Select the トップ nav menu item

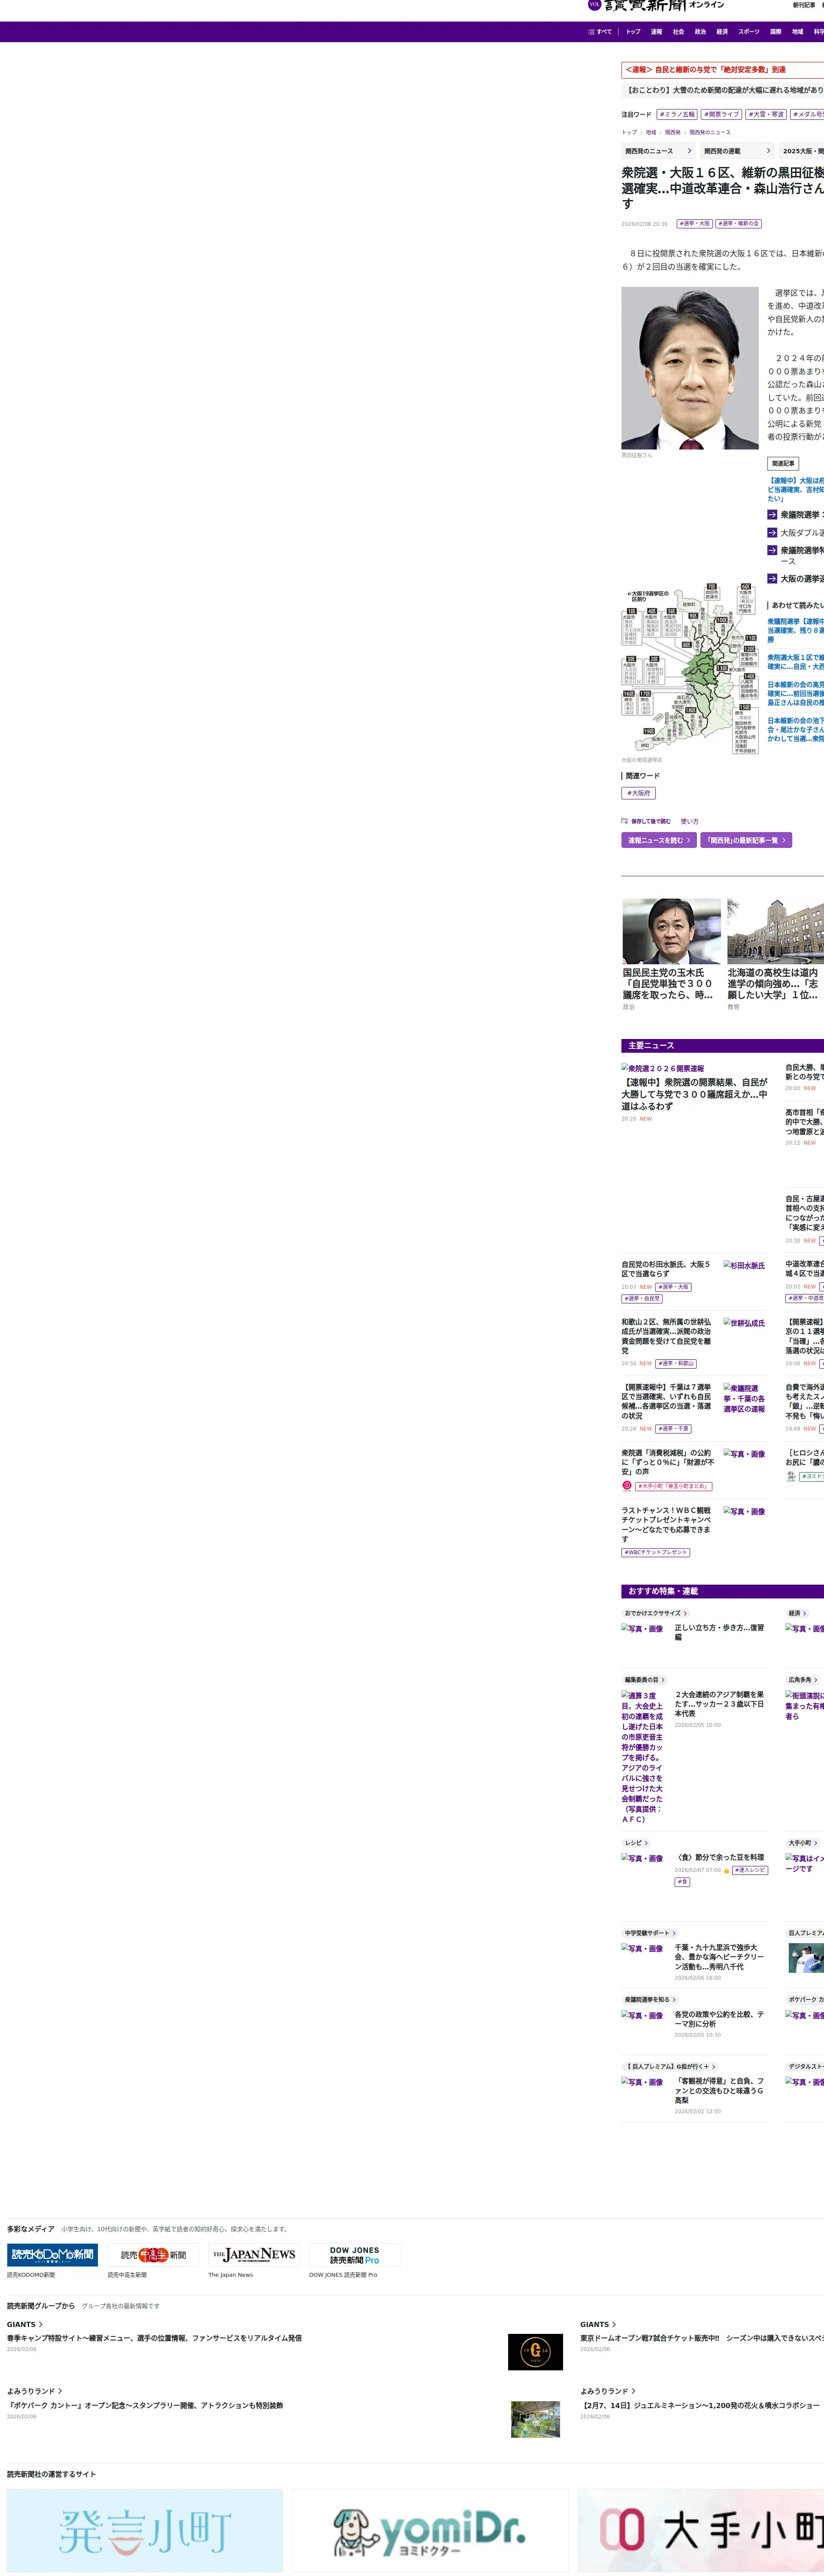[x=633, y=32]
